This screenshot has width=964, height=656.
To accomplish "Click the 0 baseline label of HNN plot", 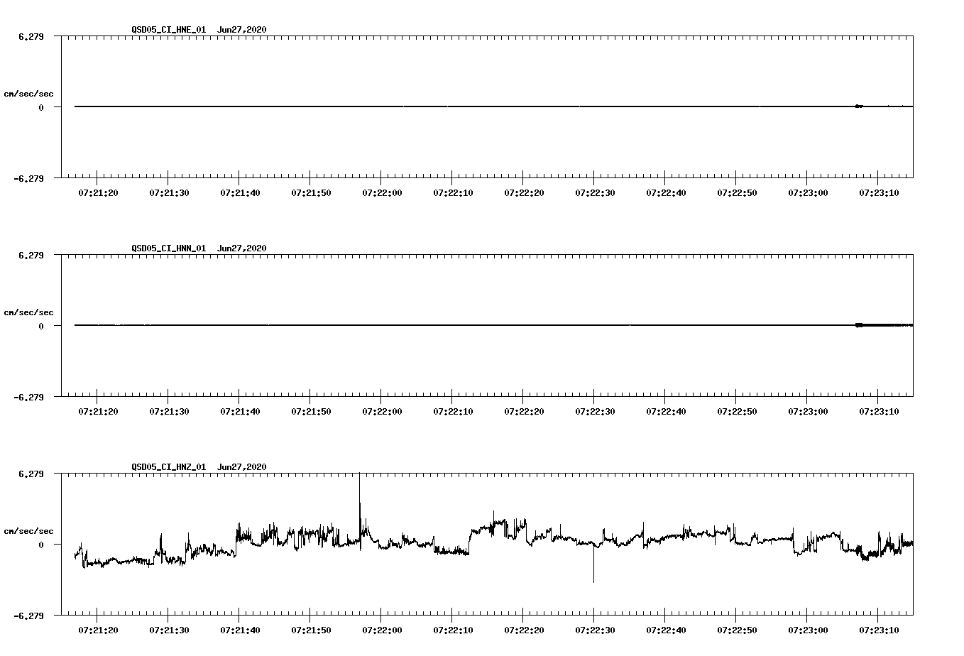I will tap(41, 326).
